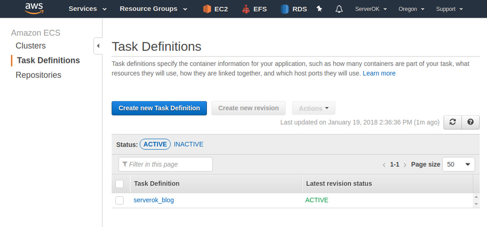Refresh the task definitions list

coord(452,122)
